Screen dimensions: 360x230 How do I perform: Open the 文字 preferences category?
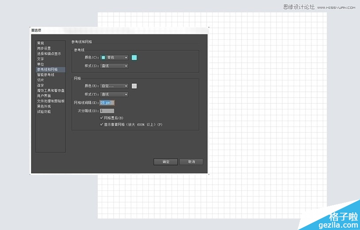[x=41, y=59]
